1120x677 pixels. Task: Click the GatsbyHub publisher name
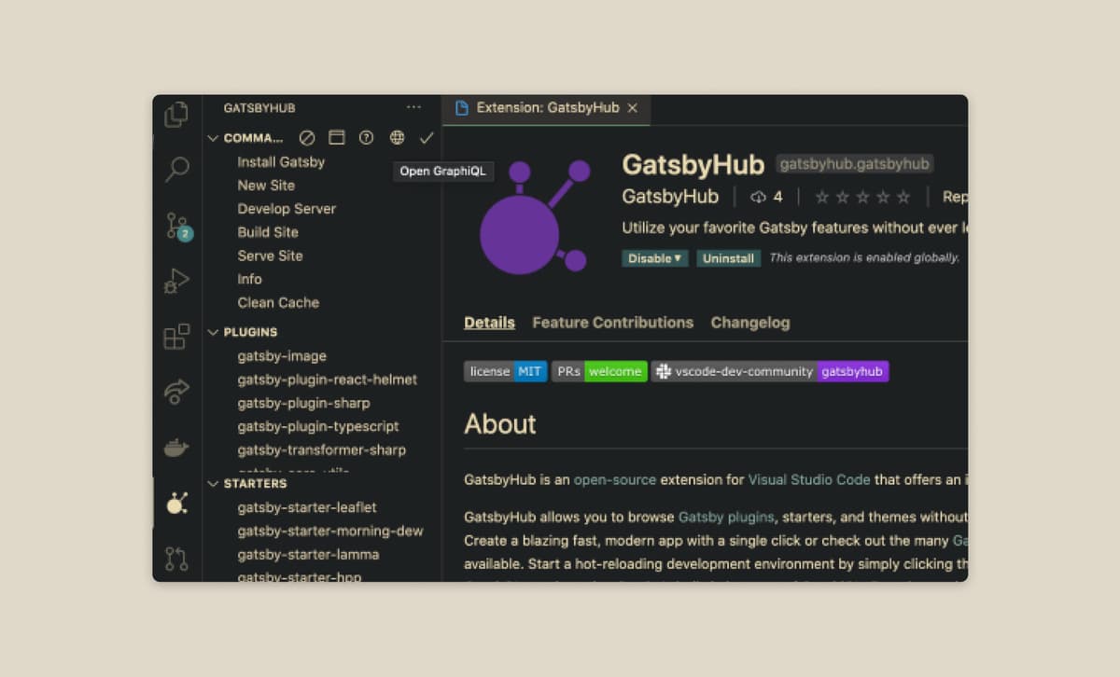[x=670, y=197]
